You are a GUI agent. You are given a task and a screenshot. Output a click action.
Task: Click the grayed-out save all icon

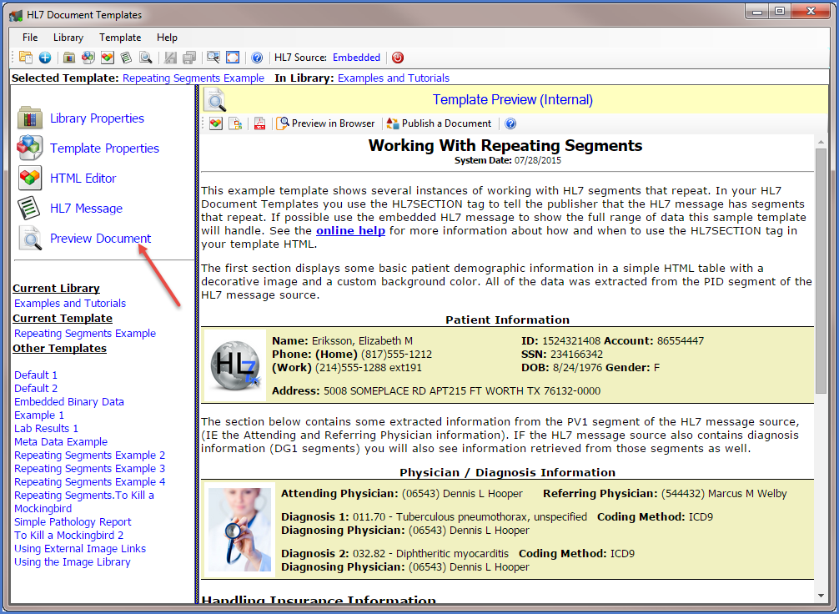[188, 58]
